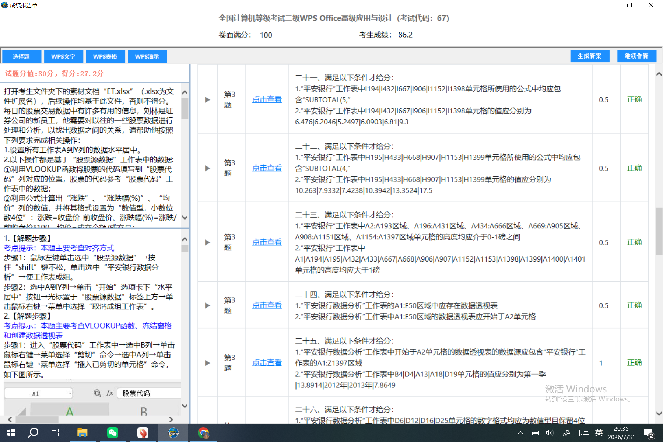Image resolution: width=663 pixels, height=442 pixels.
Task: Click the 卷面满分 value 100
Action: 266,35
